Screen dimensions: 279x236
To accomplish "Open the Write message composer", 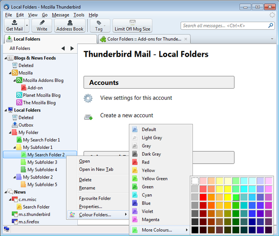I will (x=42, y=26).
